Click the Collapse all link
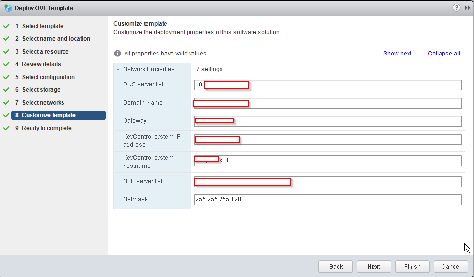 click(446, 54)
